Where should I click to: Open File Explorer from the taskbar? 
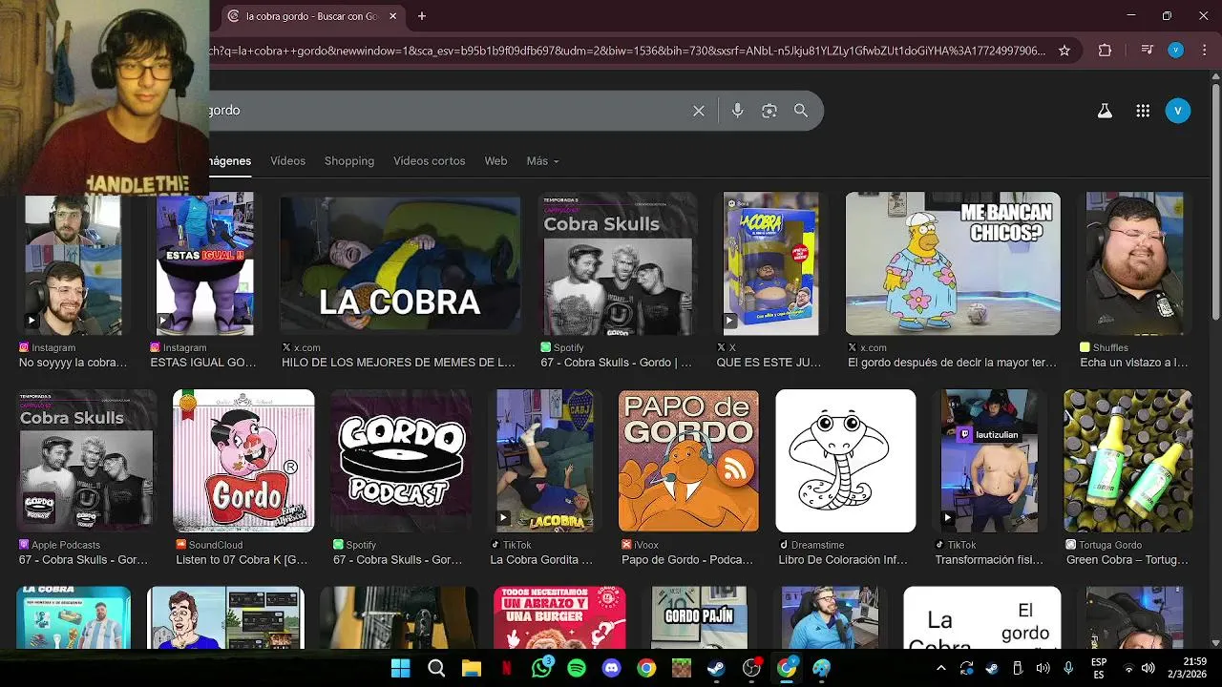coord(472,669)
